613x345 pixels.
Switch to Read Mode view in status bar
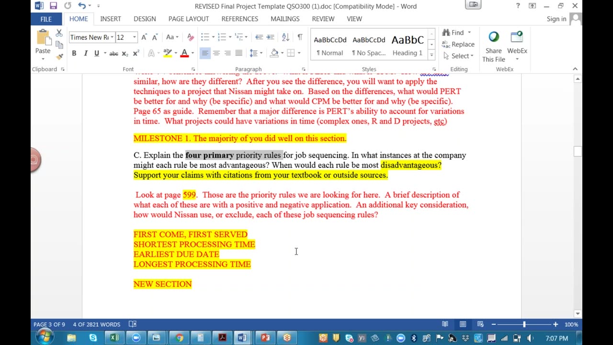coord(445,324)
